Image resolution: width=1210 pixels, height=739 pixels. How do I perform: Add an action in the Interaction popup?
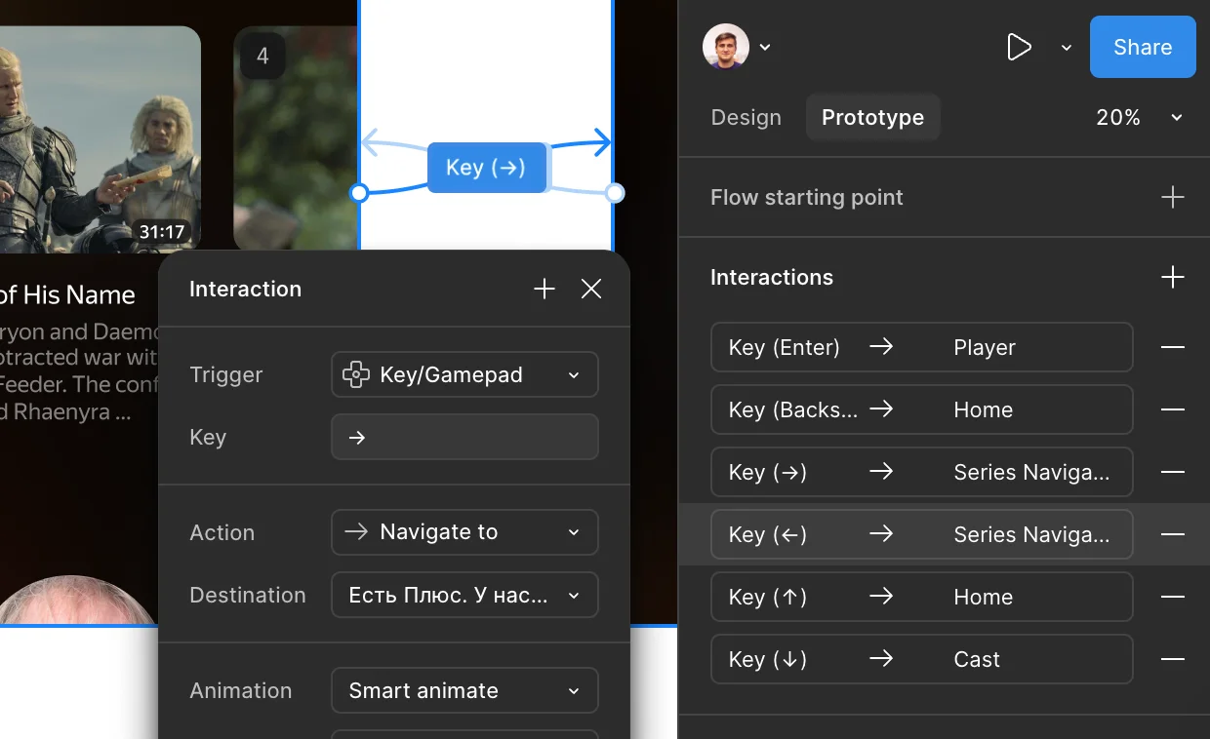[x=544, y=289]
